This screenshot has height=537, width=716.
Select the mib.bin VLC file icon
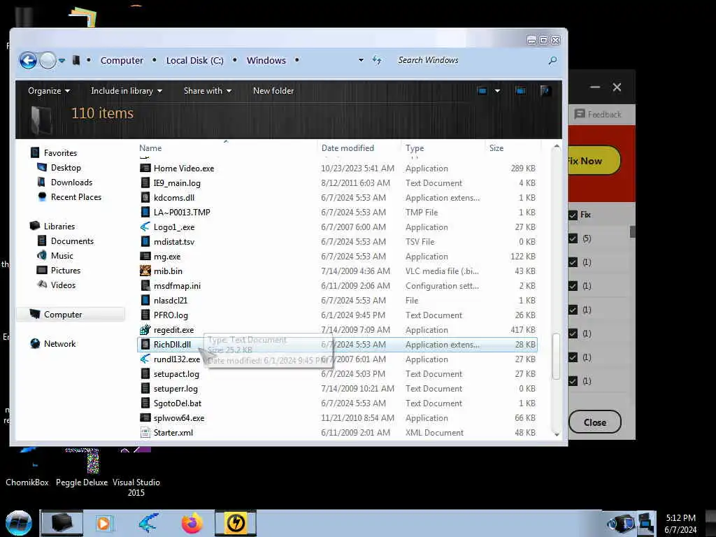[x=145, y=271]
